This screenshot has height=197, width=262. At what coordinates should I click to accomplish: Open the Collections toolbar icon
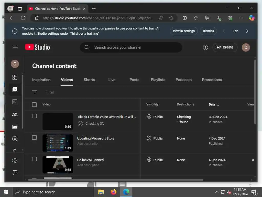(x=207, y=18)
